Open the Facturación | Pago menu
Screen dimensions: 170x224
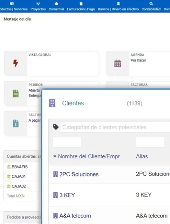[x=81, y=9]
